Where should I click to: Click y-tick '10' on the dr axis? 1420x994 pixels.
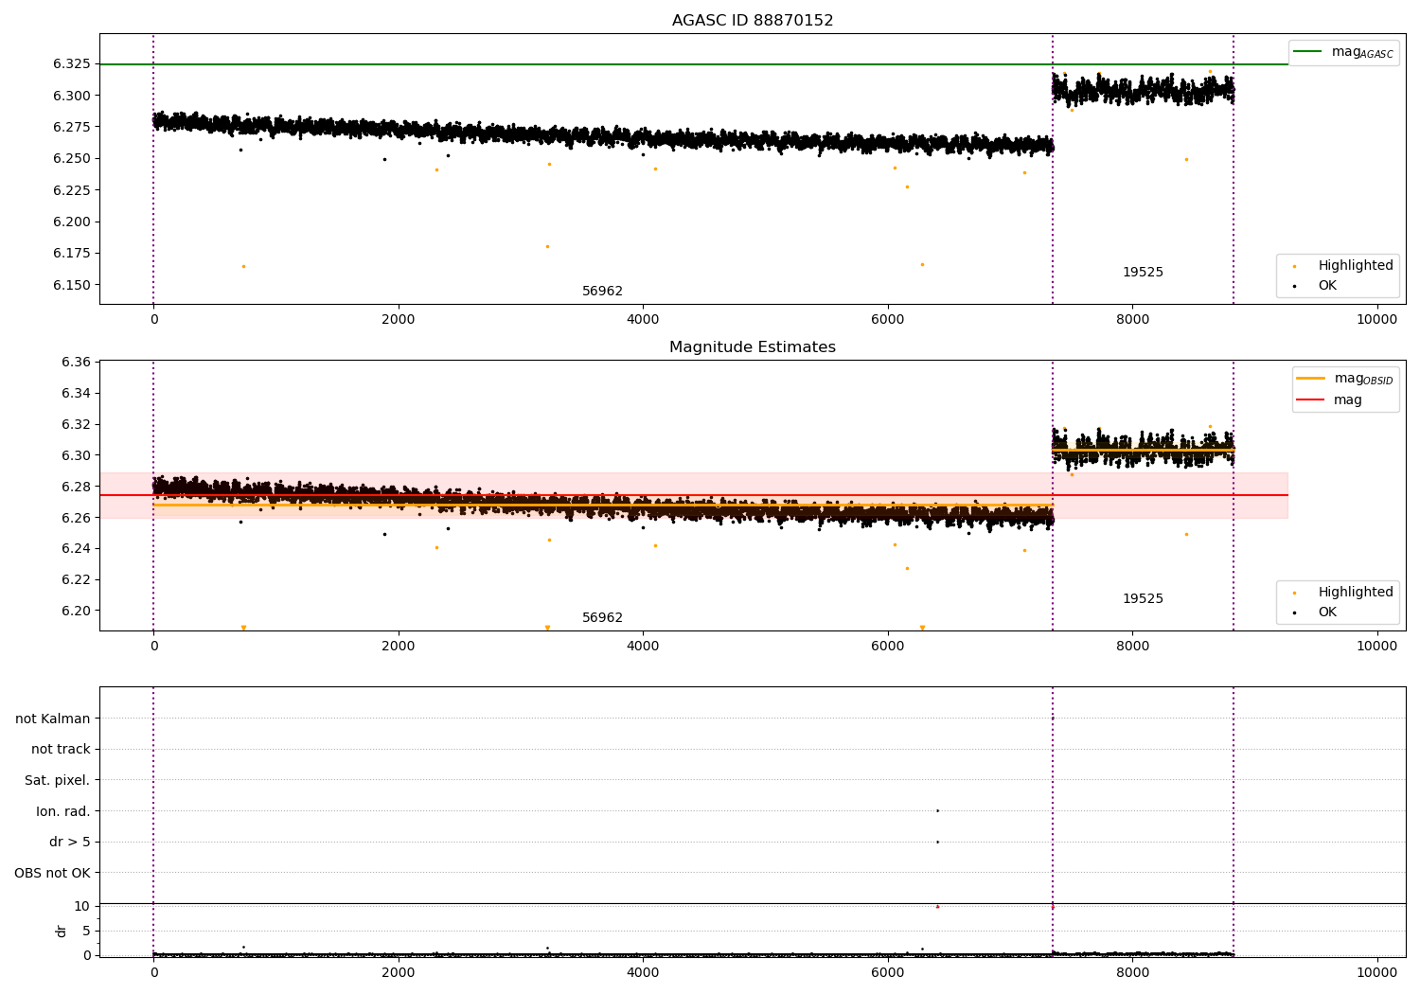[82, 906]
